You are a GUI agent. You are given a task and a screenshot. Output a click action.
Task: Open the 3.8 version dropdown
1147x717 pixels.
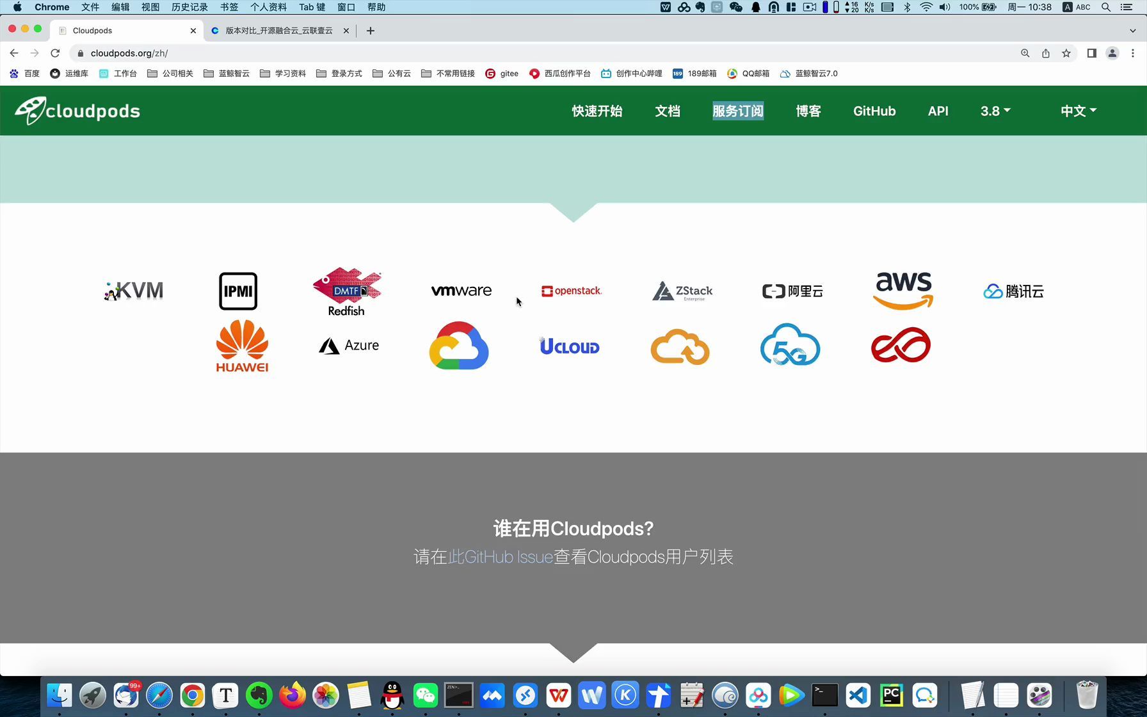tap(995, 111)
